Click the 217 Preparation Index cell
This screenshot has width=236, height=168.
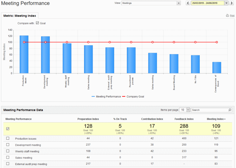click(88, 164)
